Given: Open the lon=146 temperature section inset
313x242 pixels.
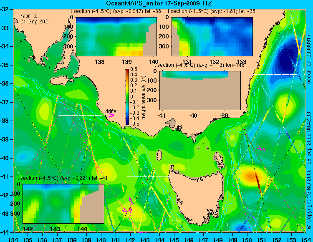Looking at the screenshot, I should (200, 91).
